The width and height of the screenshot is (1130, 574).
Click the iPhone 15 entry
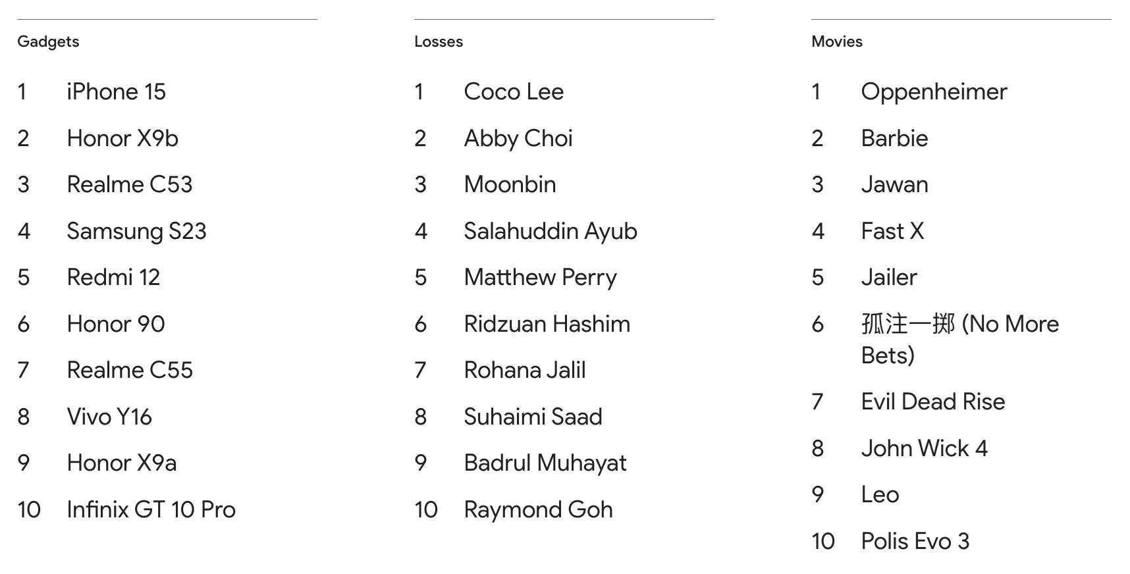[x=116, y=91]
